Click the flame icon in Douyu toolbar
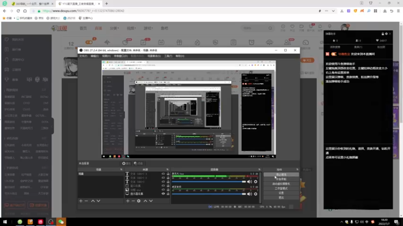 (197, 42)
